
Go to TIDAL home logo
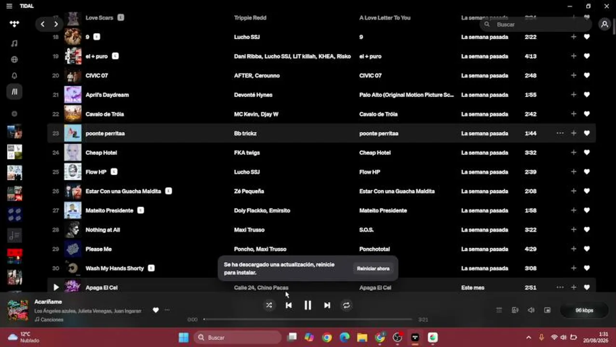pyautogui.click(x=14, y=24)
